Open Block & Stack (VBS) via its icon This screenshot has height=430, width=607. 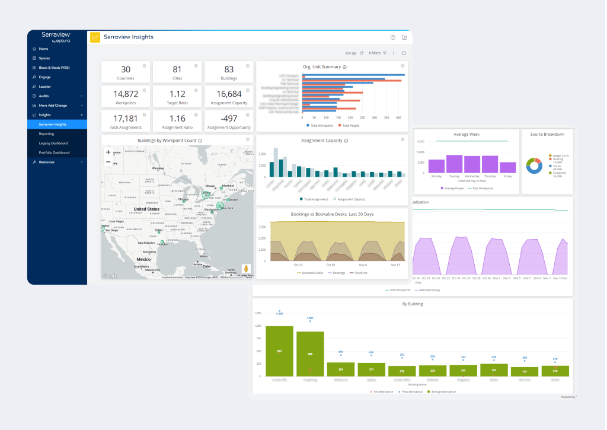(34, 68)
